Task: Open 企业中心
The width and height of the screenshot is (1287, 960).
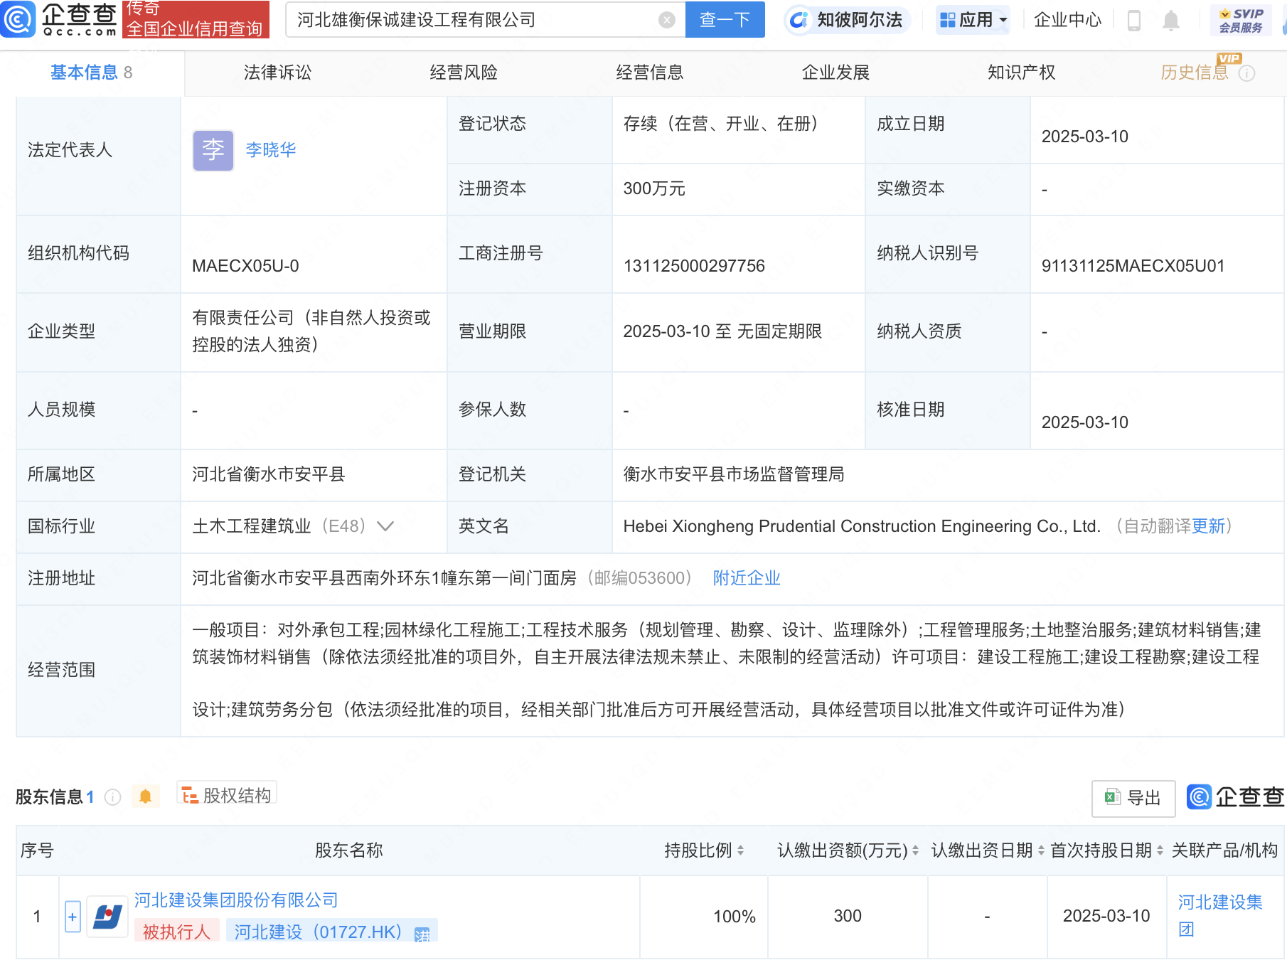Action: click(1067, 20)
